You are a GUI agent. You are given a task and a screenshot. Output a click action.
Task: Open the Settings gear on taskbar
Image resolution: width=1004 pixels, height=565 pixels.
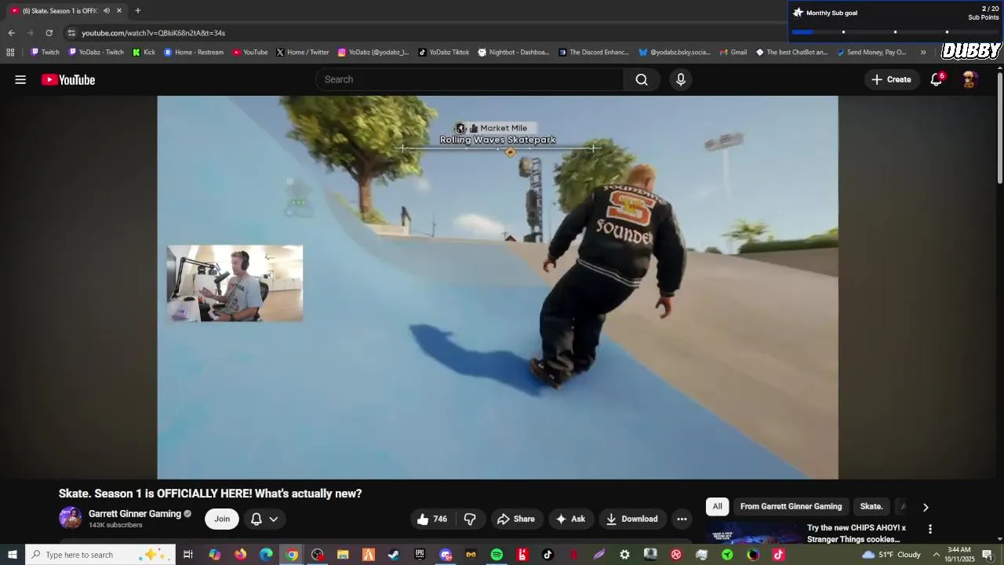tap(624, 555)
